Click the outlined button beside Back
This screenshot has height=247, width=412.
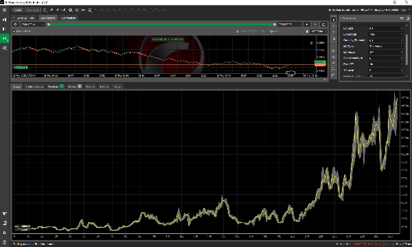click(33, 10)
